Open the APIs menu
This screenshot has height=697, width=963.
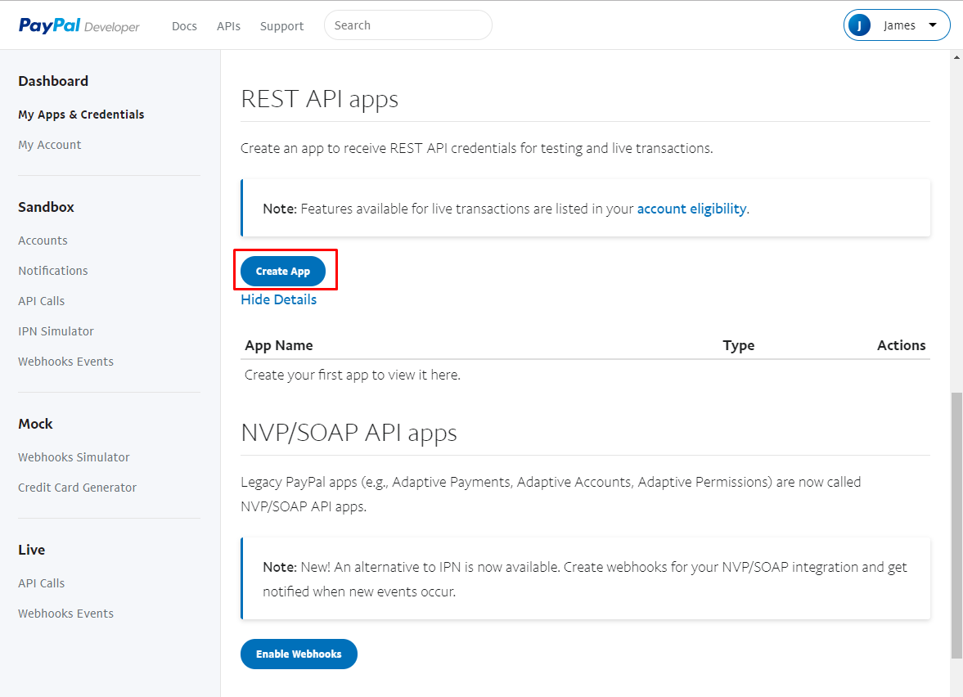coord(228,26)
